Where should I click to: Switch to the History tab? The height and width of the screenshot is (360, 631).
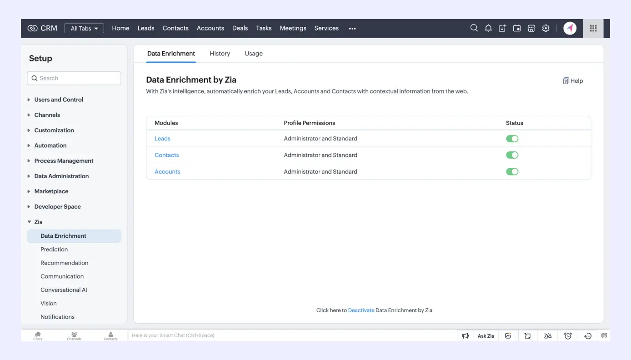(x=220, y=54)
